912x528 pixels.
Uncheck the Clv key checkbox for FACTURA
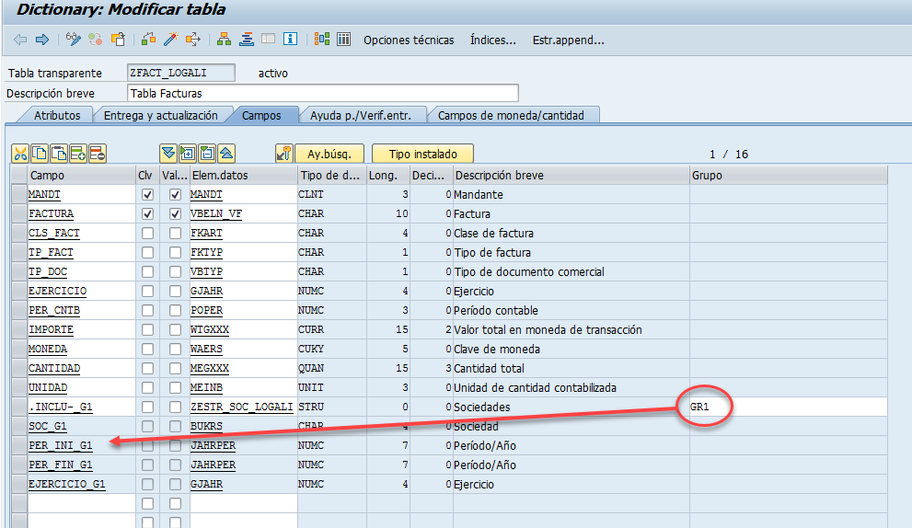148,214
